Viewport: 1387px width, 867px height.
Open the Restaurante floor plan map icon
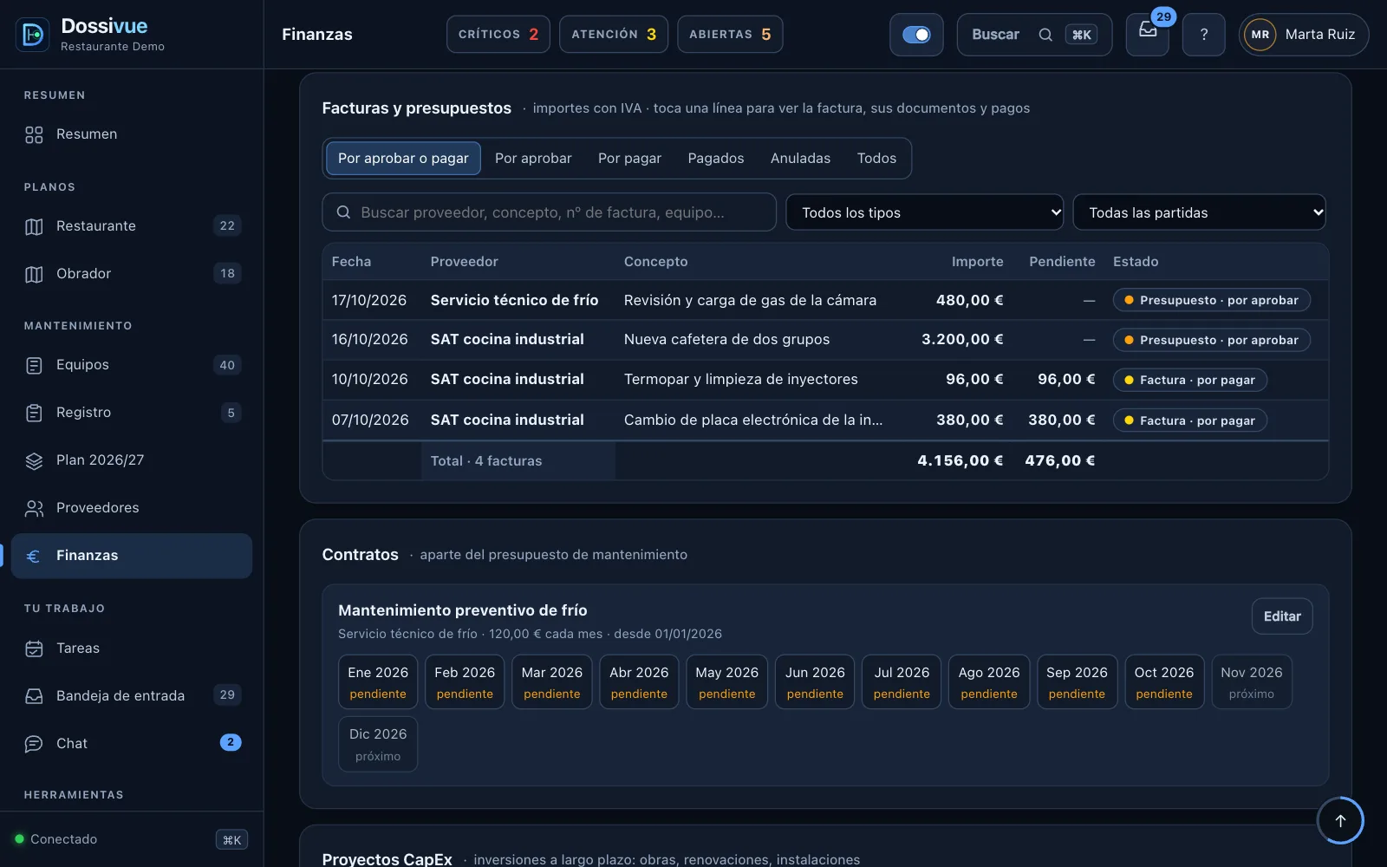(x=34, y=226)
